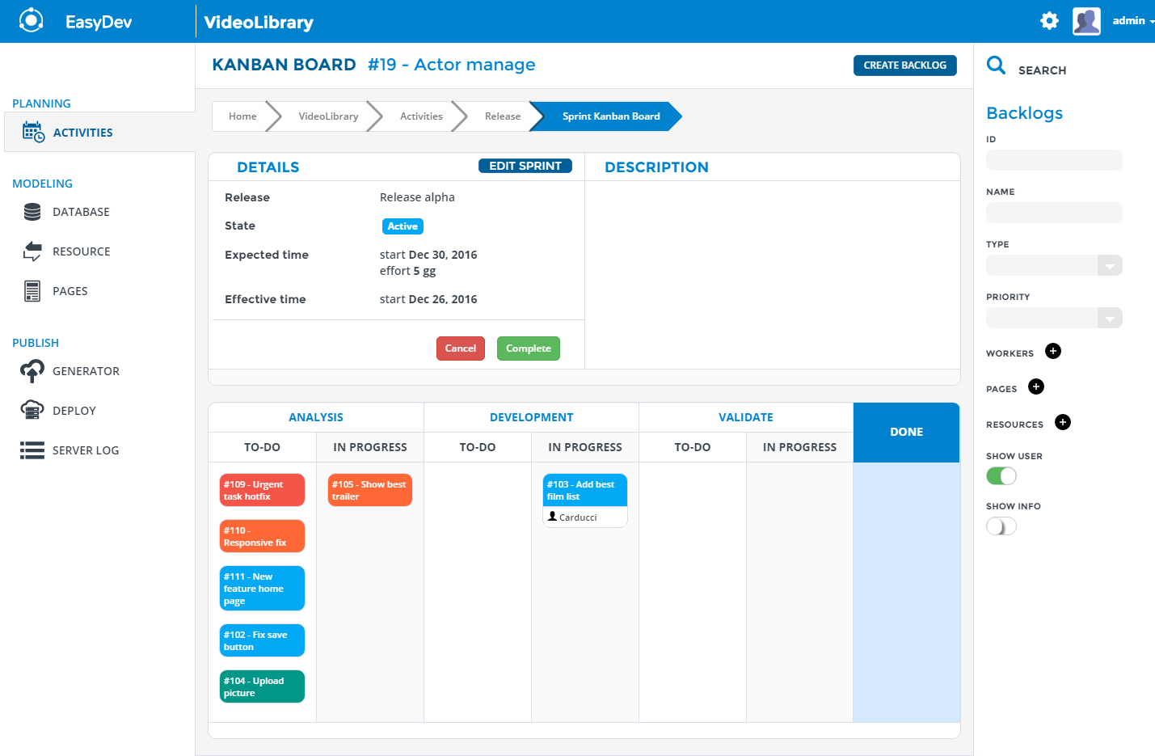
Task: Add a worker with plus icon
Action: pos(1053,351)
